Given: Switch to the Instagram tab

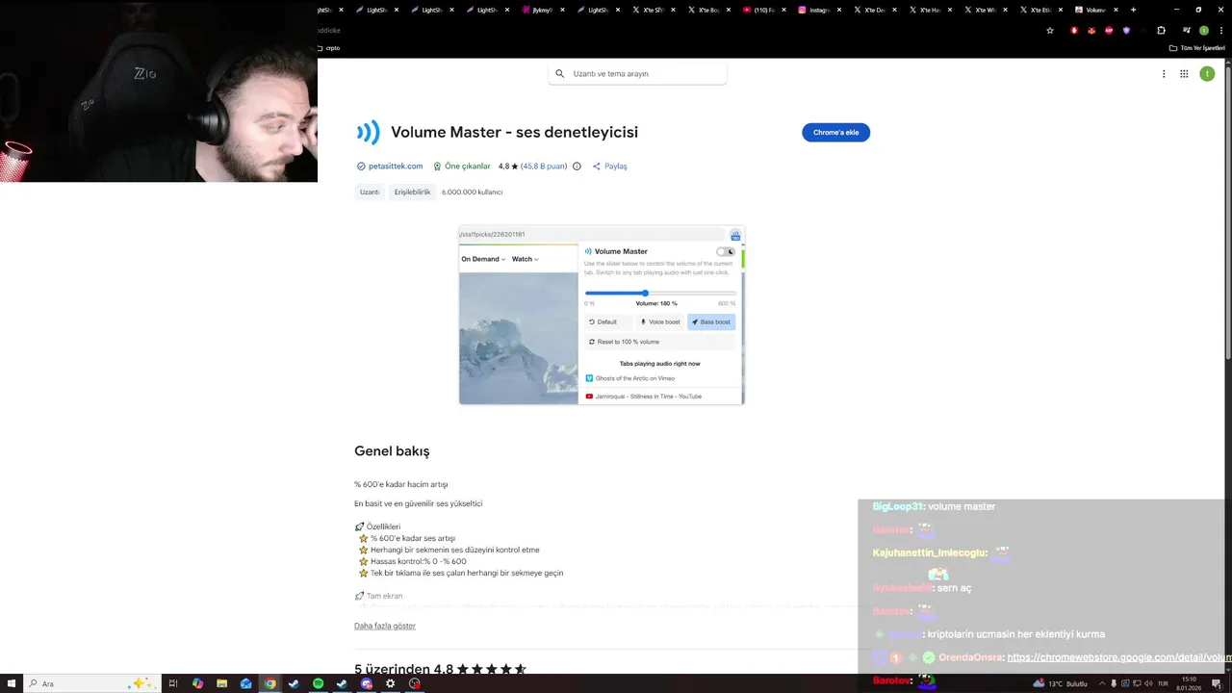Looking at the screenshot, I should click(x=818, y=10).
